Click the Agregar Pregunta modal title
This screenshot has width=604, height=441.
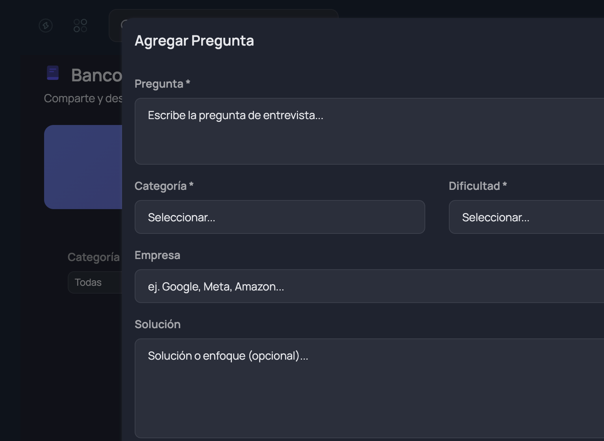click(195, 40)
